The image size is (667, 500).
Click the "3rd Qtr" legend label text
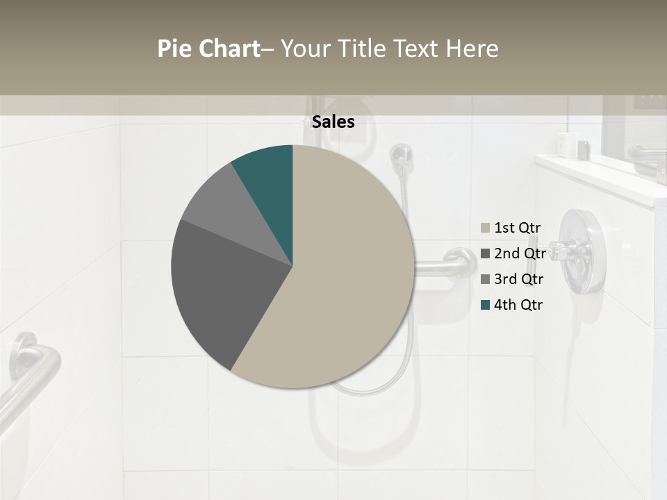[519, 279]
